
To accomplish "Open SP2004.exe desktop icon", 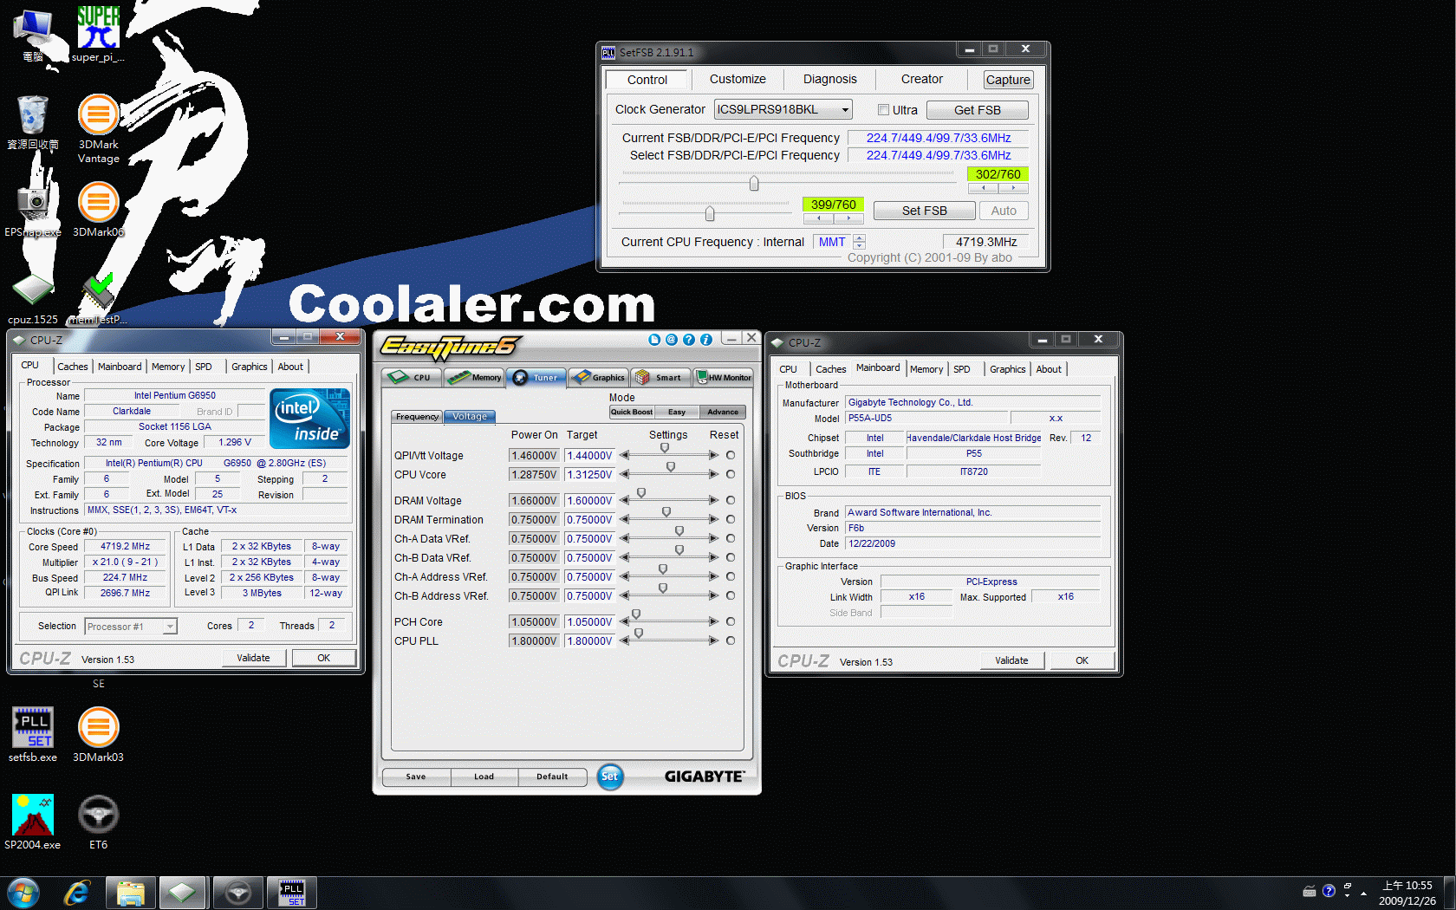I will click(x=33, y=822).
